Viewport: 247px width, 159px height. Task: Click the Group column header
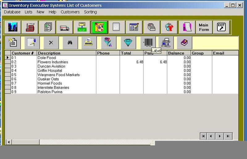click(x=201, y=53)
